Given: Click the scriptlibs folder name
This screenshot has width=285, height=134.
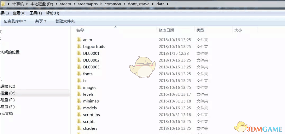Looking at the screenshot, I should pyautogui.click(x=91, y=115).
